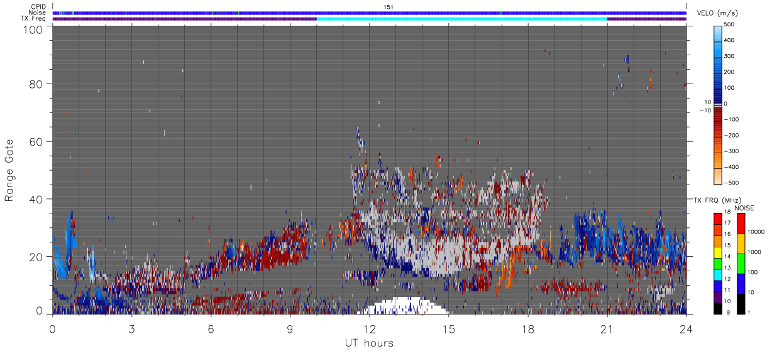The width and height of the screenshot is (772, 356).
Task: Click the red swatch in NOISE legend
Action: pos(740,224)
